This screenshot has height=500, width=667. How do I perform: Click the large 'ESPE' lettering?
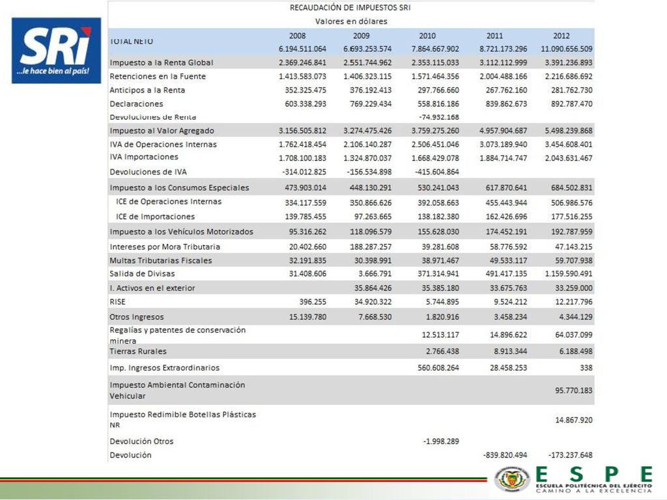[594, 475]
